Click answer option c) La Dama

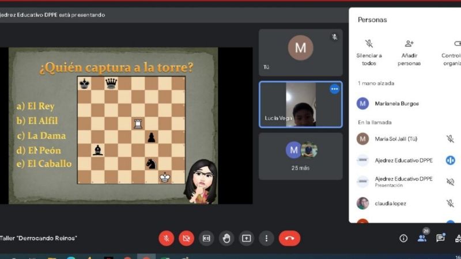coord(41,136)
